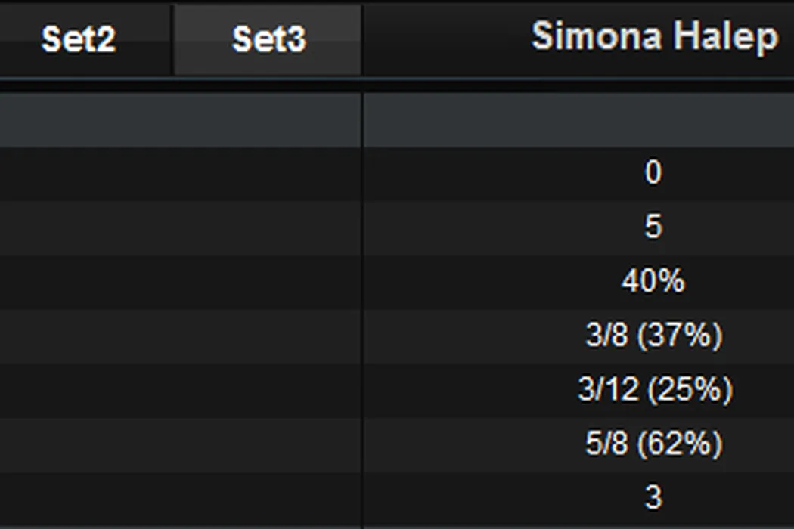Select the blank label cell left of 5/8 (62%)
The height and width of the screenshot is (529, 794).
[x=180, y=444]
